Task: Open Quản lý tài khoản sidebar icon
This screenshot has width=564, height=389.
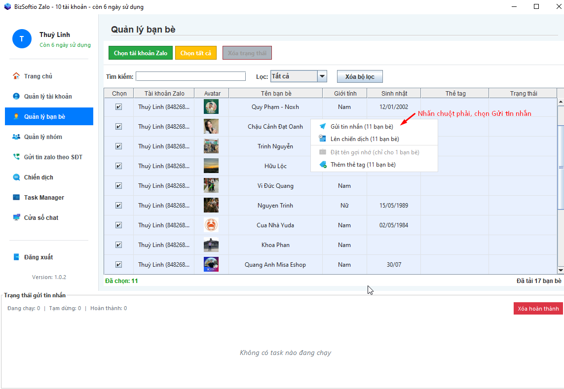Action: (x=16, y=97)
